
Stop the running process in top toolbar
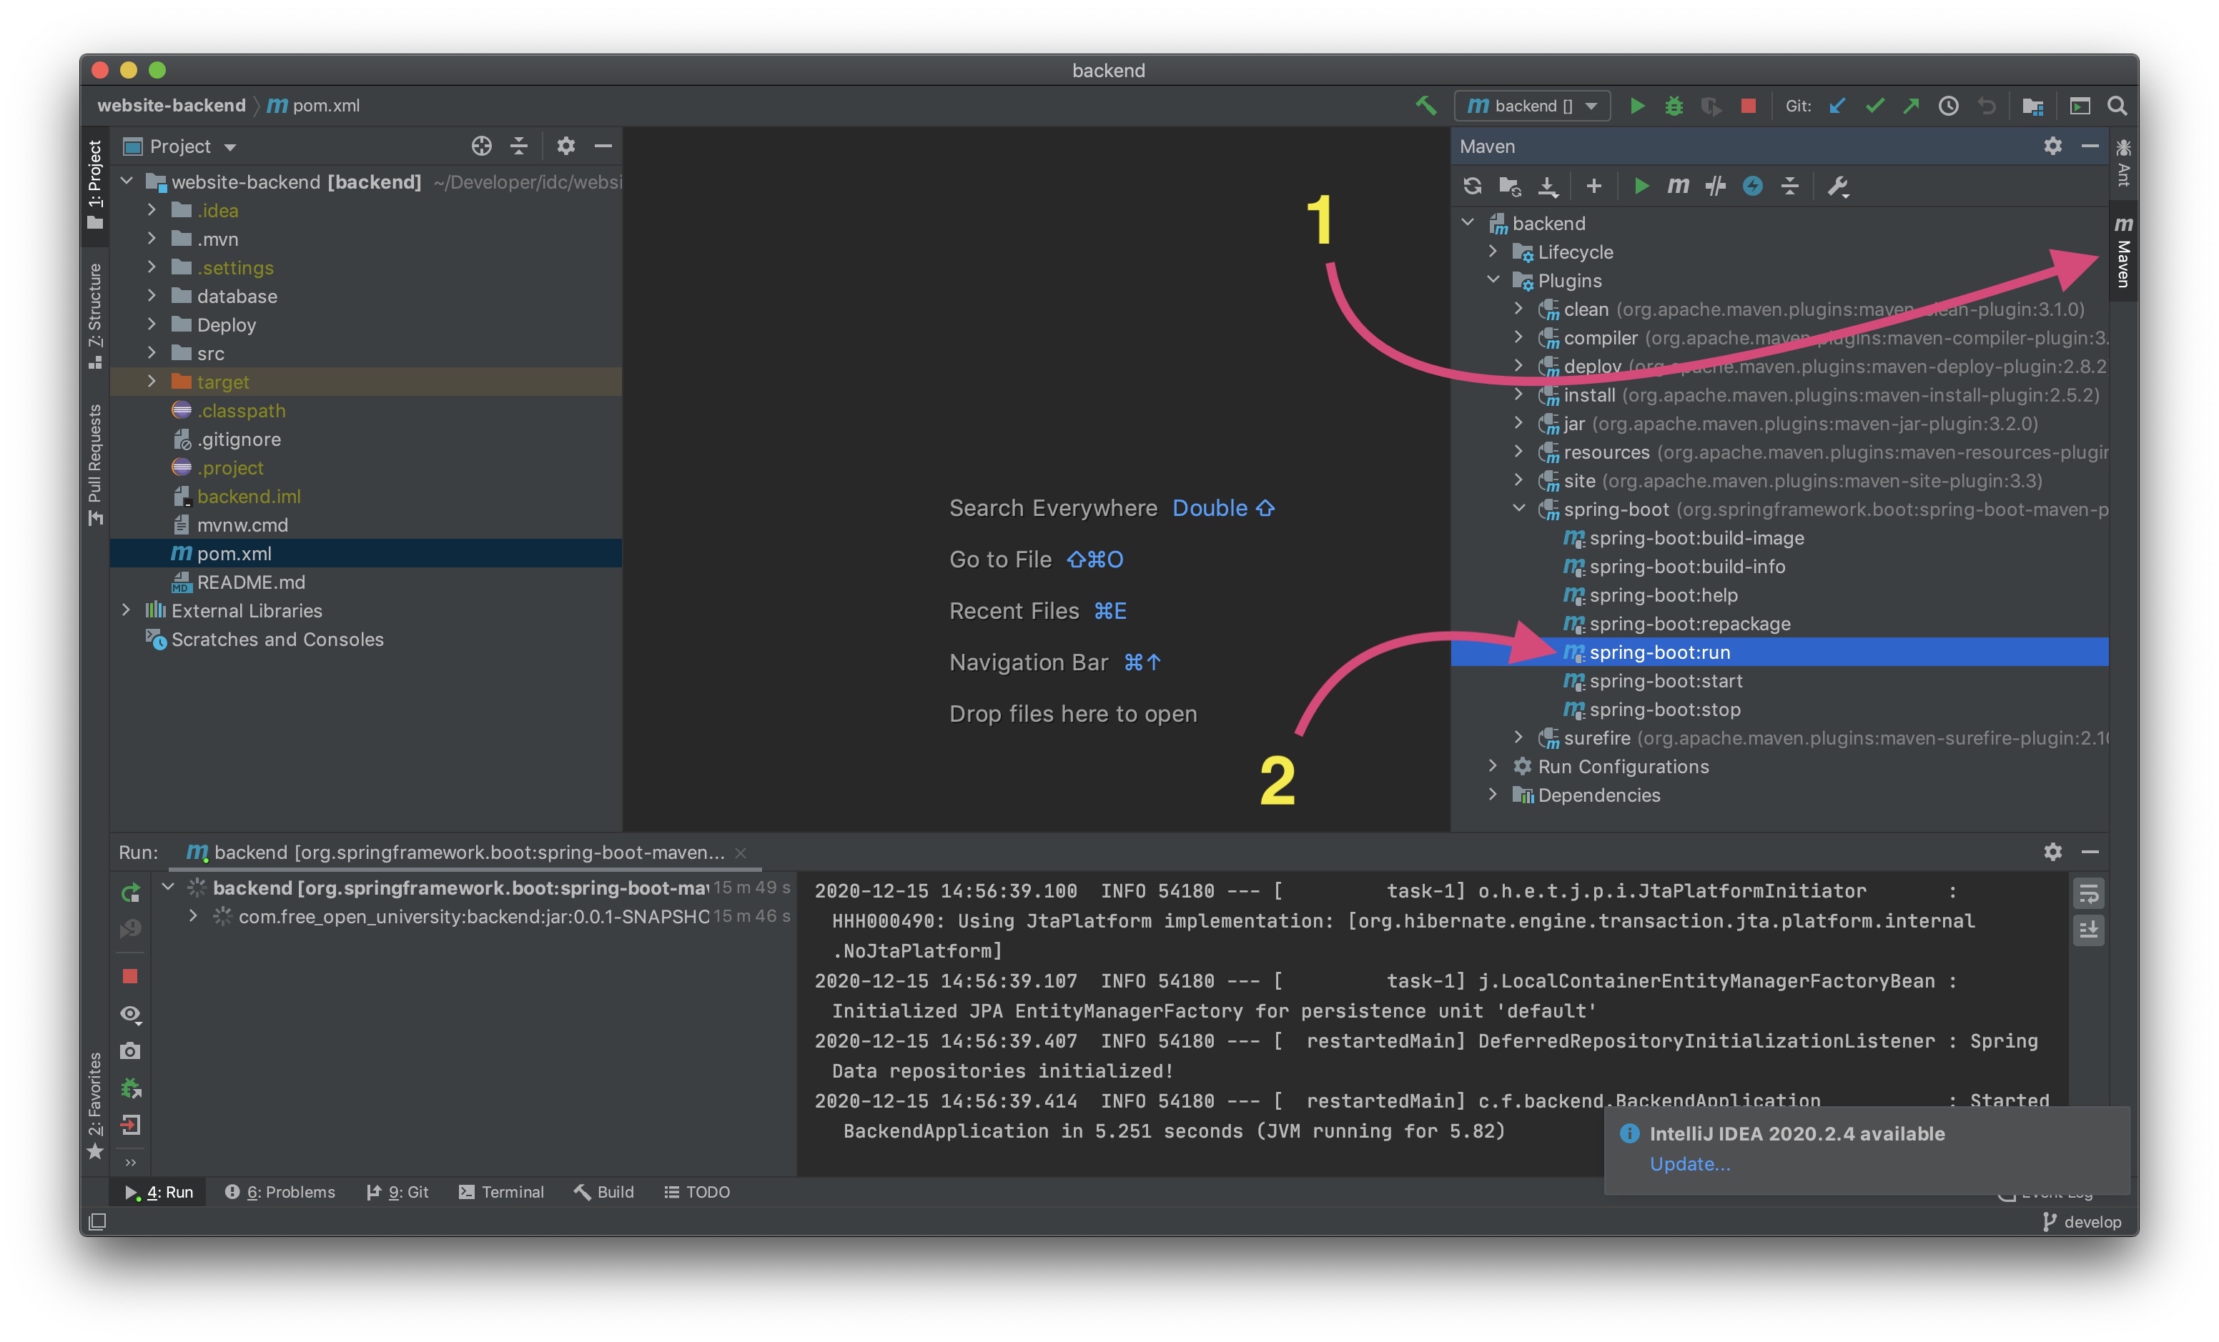[1748, 106]
